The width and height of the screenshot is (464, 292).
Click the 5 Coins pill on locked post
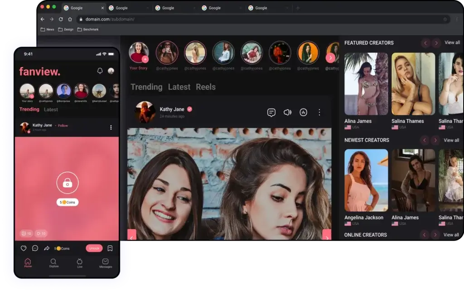point(68,202)
